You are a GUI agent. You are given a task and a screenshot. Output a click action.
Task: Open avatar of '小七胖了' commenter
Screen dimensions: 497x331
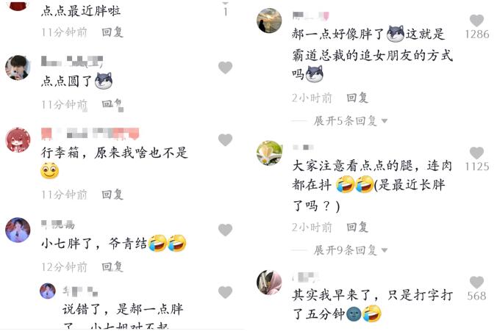coord(18,230)
